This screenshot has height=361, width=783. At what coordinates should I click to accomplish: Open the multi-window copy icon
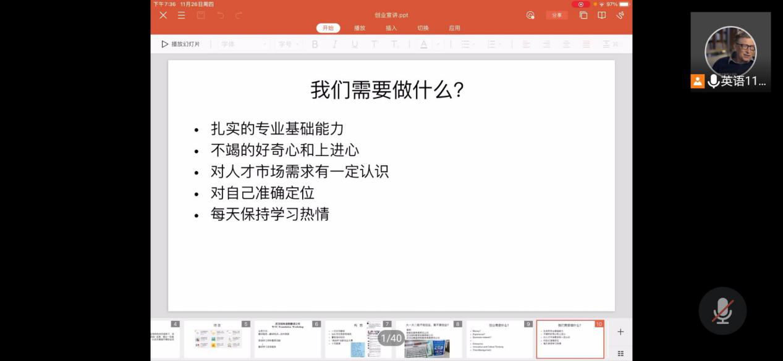coord(583,15)
